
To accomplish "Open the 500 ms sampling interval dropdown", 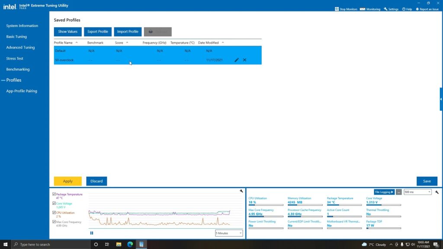I will coord(417,192).
